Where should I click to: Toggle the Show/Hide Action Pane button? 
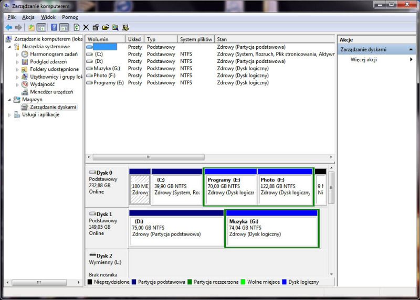pyautogui.click(x=64, y=27)
